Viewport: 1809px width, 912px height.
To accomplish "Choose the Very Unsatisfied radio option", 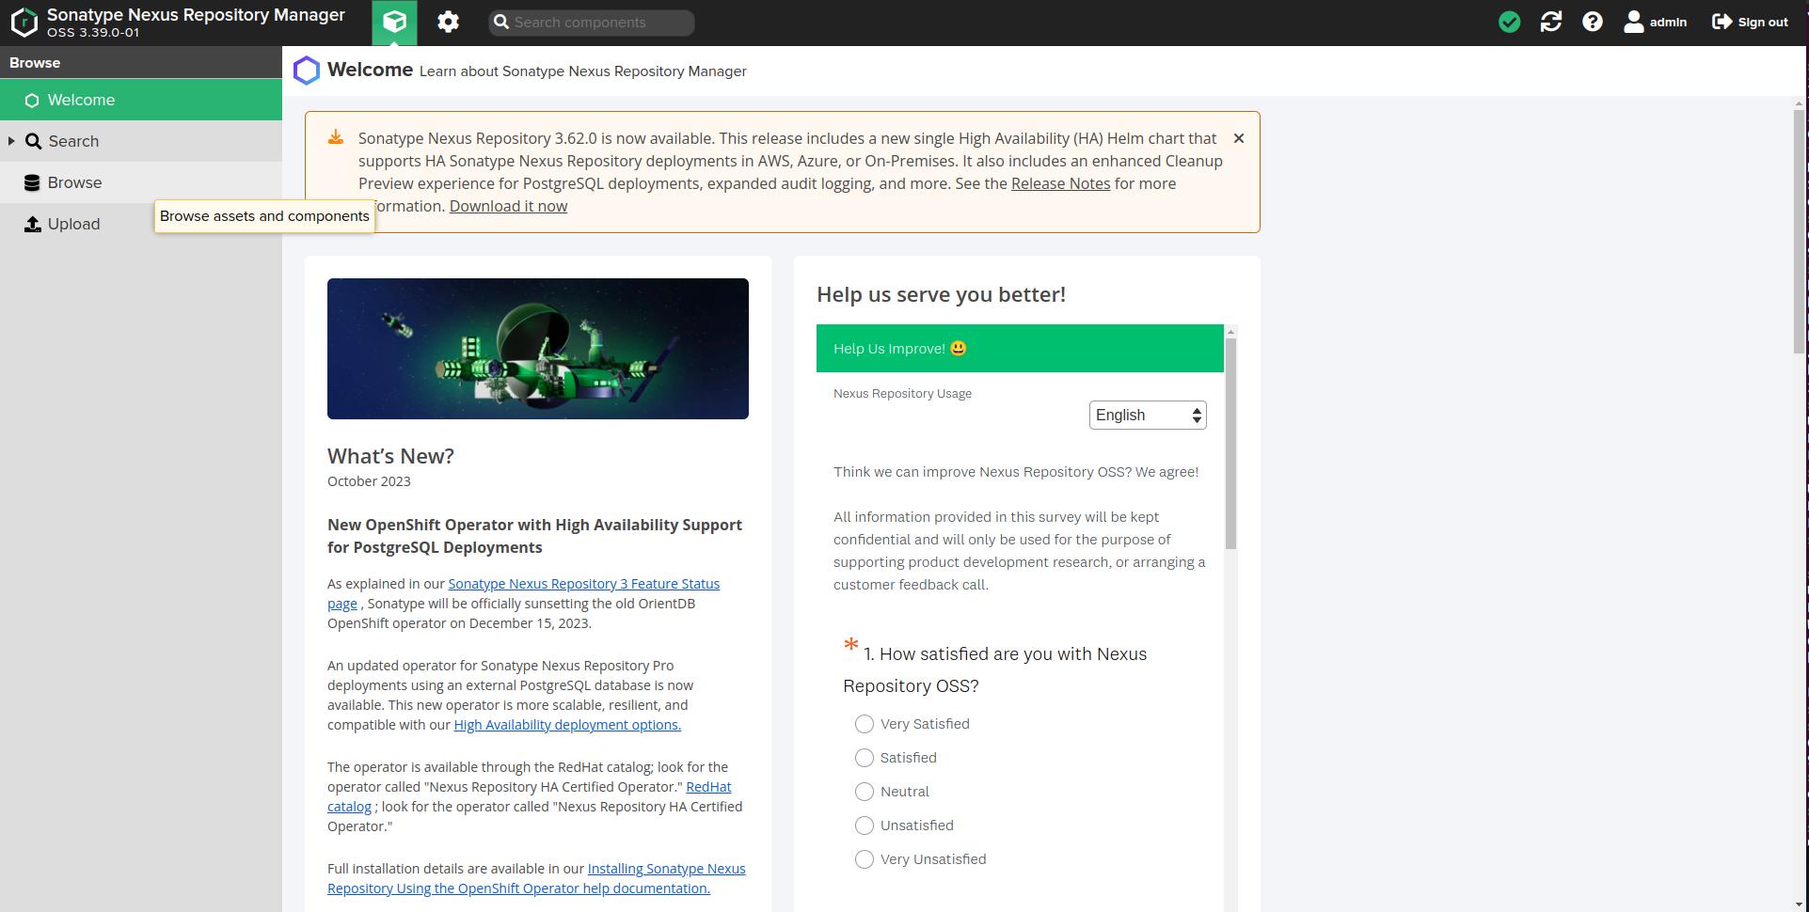I will tap(864, 859).
